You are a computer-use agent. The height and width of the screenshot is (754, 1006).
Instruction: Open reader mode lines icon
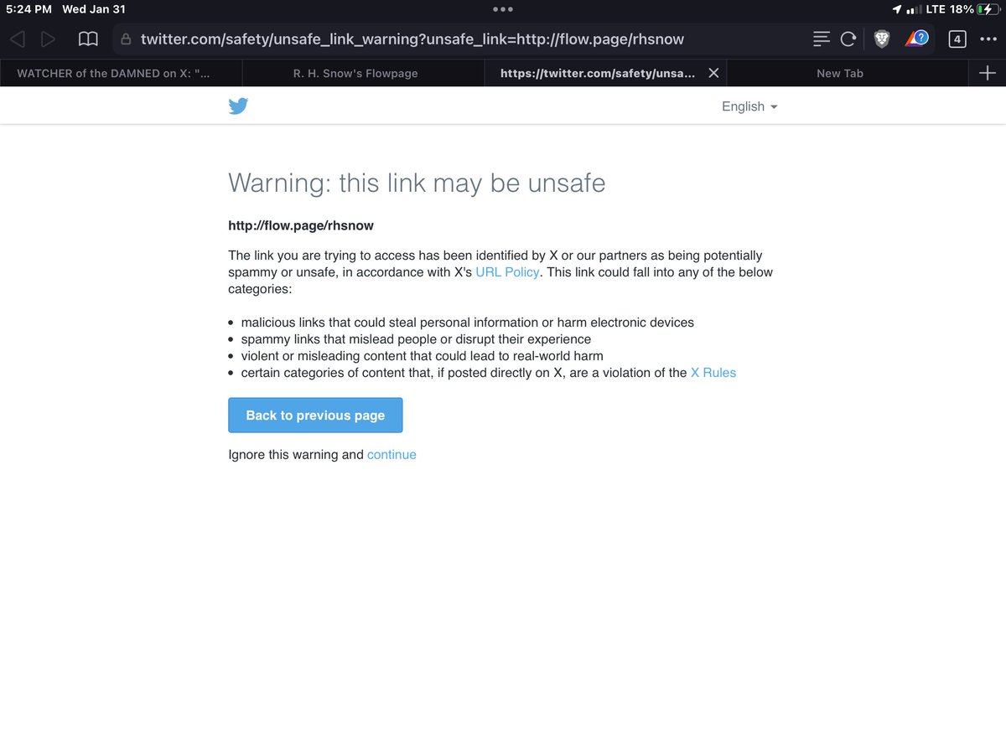point(822,39)
